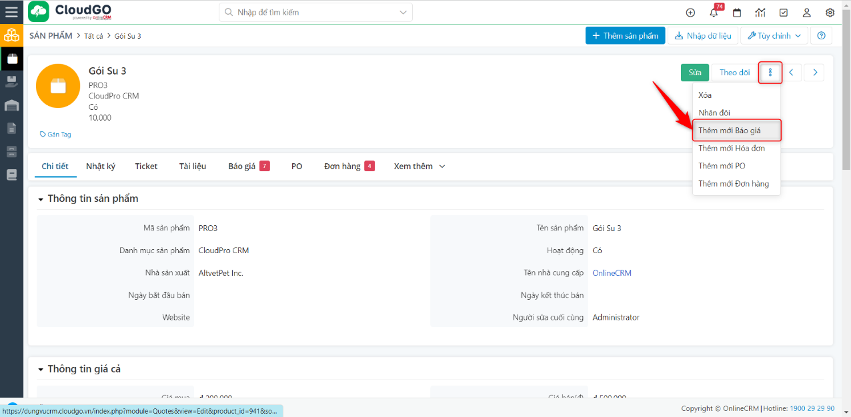Expand the Xem thêm tab dropdown
Viewport: 851px width, 417px height.
[x=419, y=167]
